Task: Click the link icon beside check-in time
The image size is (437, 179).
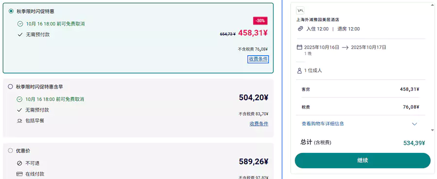Action: tap(300, 29)
